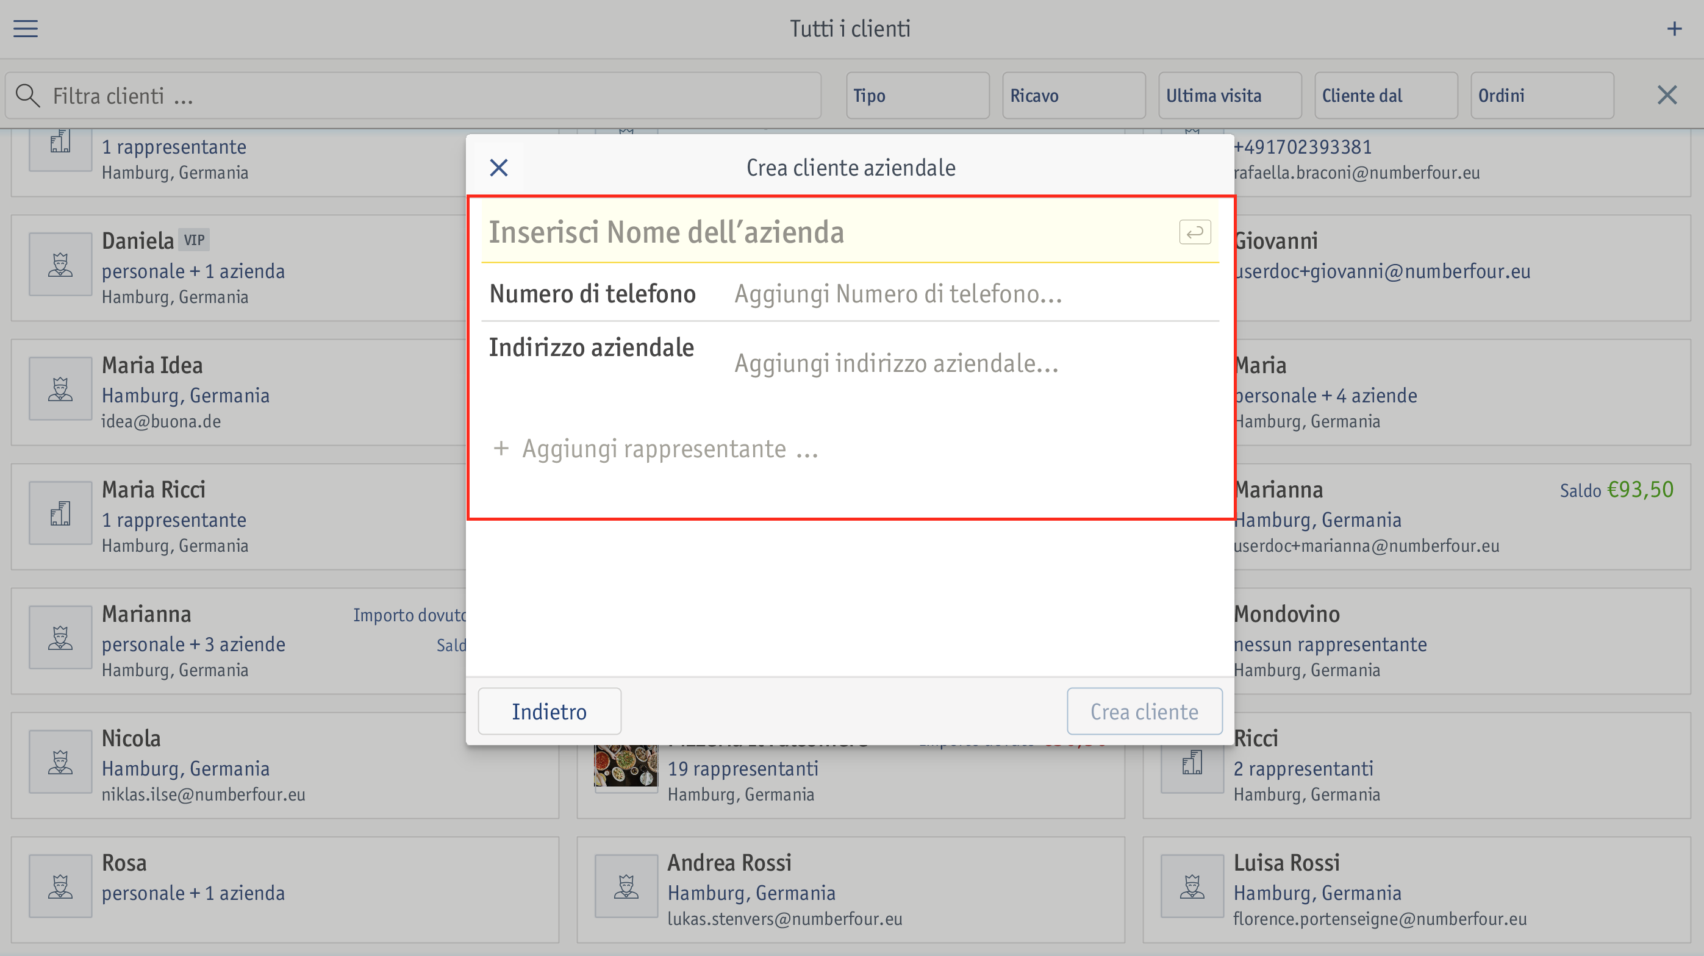This screenshot has height=956, width=1704.
Task: Clear filters with the X icon
Action: pyautogui.click(x=1667, y=95)
